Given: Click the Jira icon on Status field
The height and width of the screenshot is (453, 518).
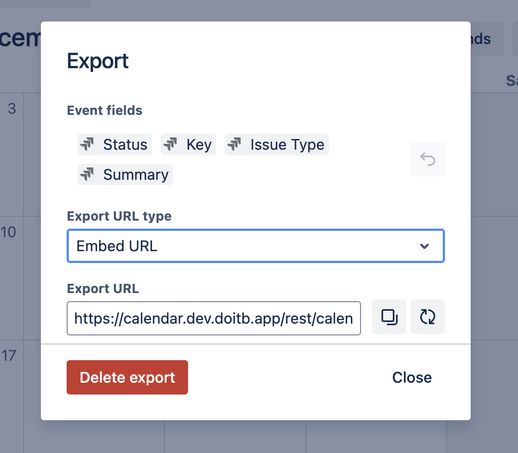Looking at the screenshot, I should pos(87,144).
